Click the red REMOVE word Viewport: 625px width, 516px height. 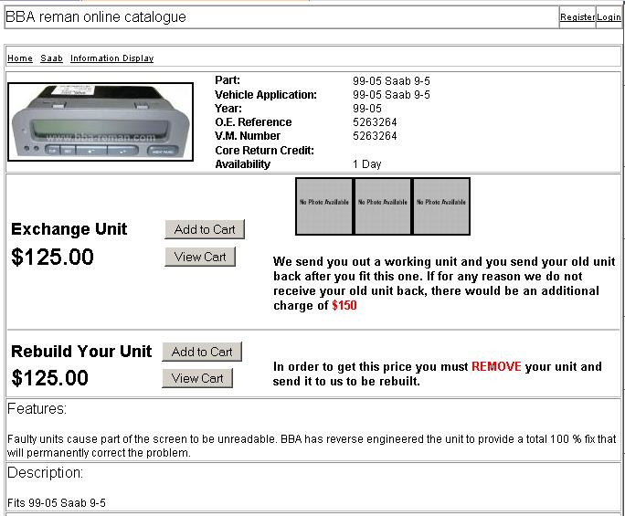pyautogui.click(x=496, y=366)
